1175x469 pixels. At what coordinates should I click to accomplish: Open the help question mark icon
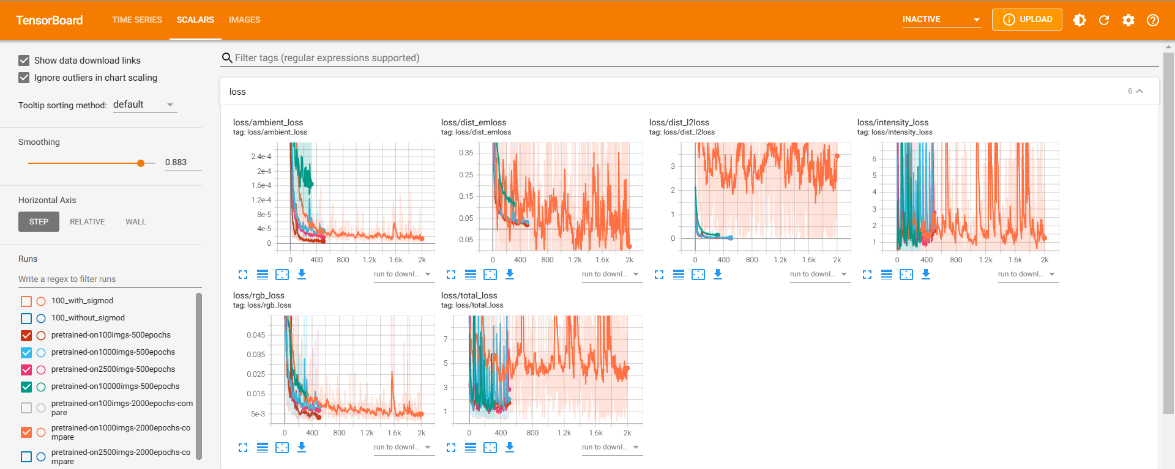click(x=1153, y=20)
